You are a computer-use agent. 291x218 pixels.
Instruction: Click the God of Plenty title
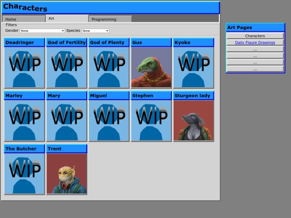point(109,43)
